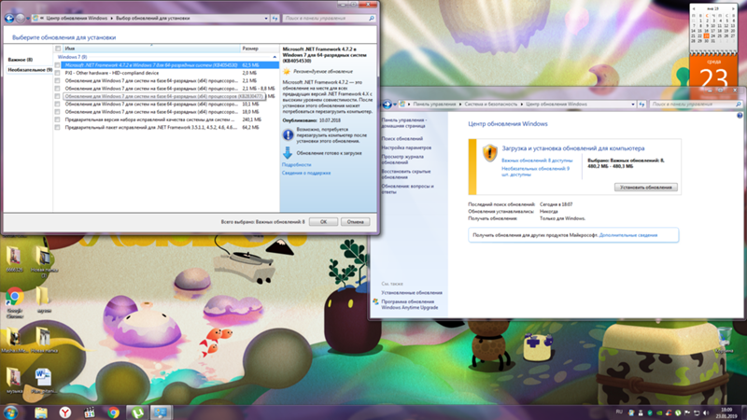The image size is (747, 420).
Task: Sort by 'Размер' column header
Action: [260, 49]
